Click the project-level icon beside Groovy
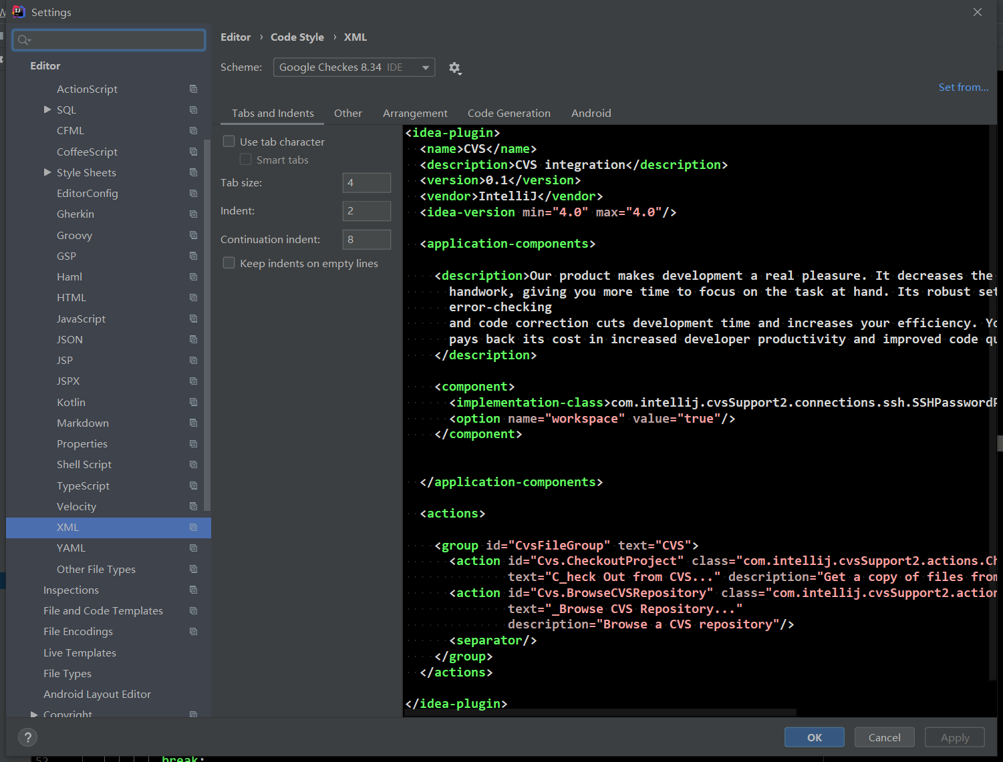1003x762 pixels. point(193,235)
